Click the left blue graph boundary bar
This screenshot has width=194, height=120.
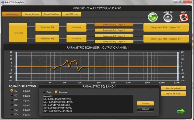16,66
